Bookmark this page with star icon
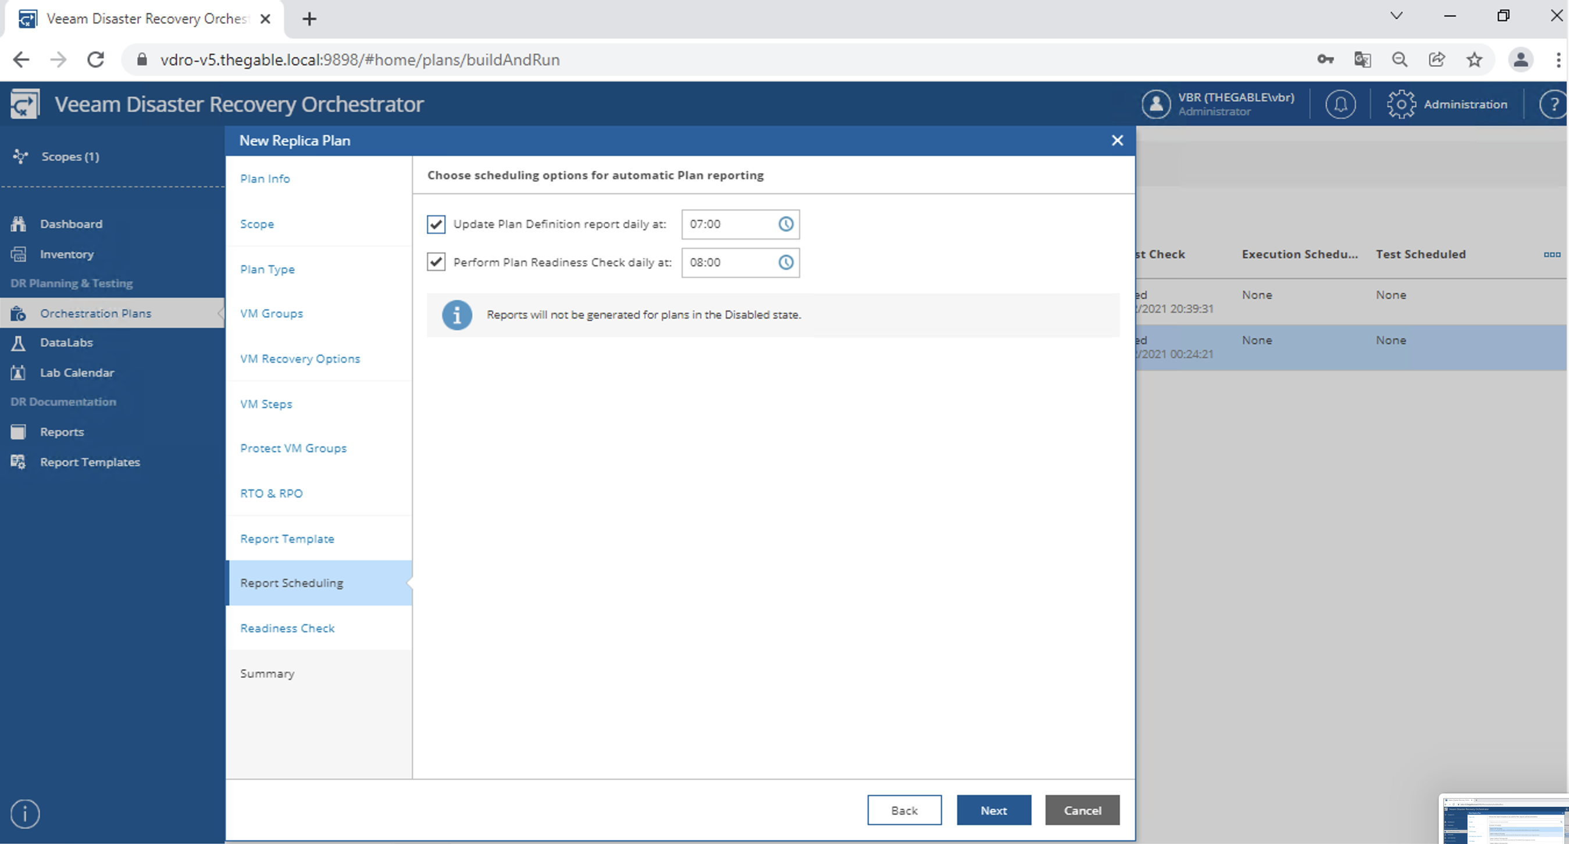The height and width of the screenshot is (844, 1569). [x=1474, y=60]
